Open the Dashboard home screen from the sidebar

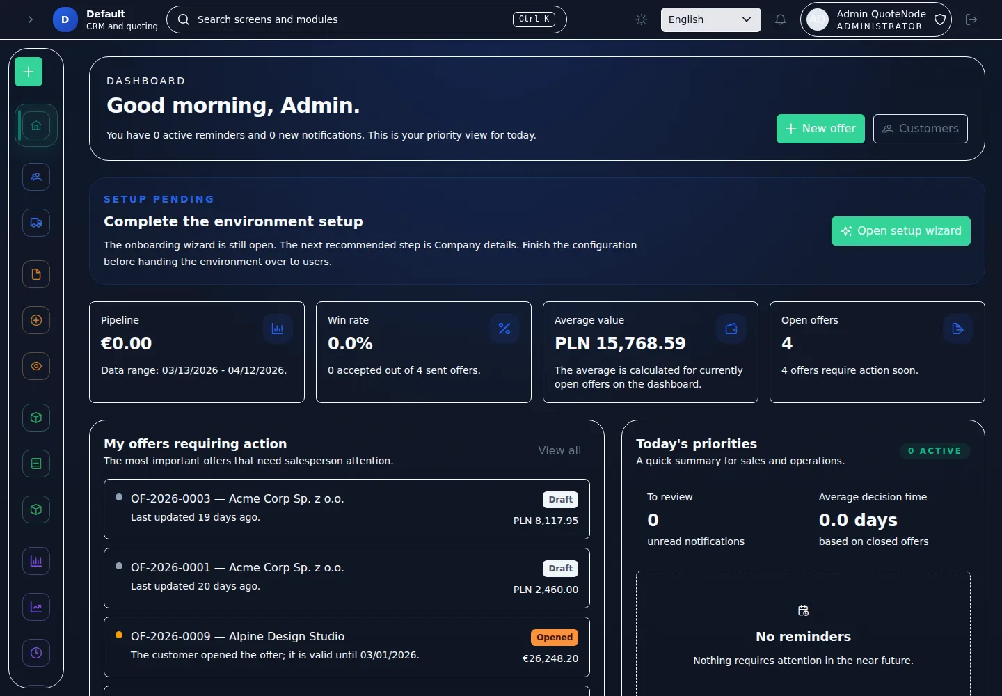[35, 125]
